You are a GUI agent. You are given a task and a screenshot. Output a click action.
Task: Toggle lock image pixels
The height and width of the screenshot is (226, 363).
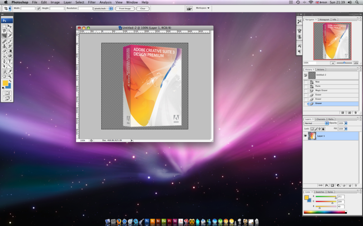pyautogui.click(x=316, y=129)
